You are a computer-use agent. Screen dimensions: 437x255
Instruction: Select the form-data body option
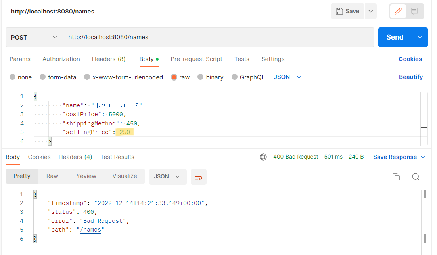(x=42, y=77)
